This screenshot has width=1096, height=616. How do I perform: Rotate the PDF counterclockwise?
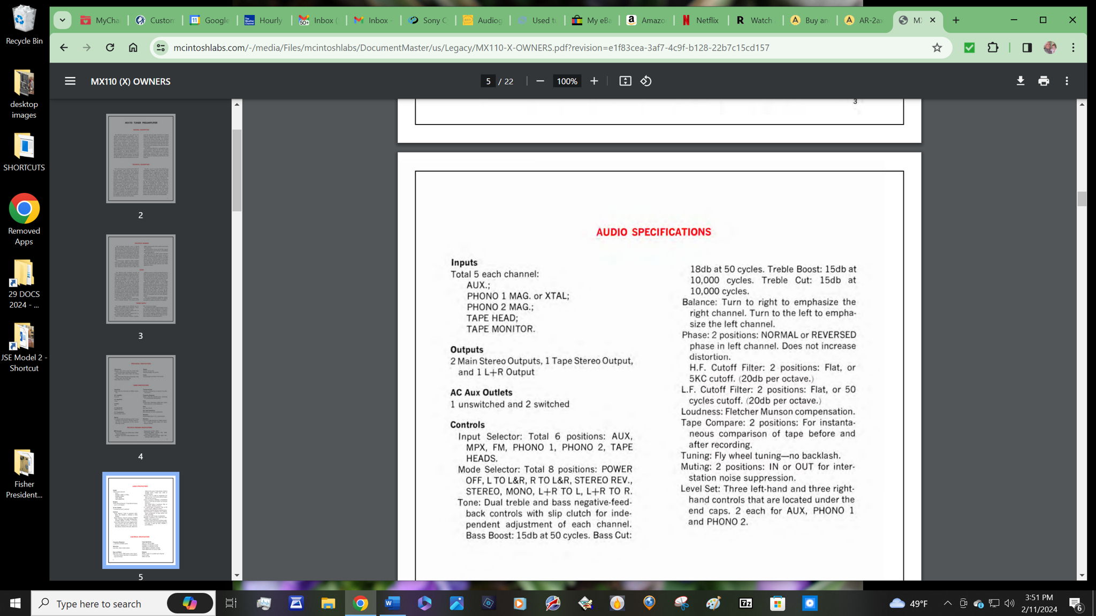click(646, 81)
